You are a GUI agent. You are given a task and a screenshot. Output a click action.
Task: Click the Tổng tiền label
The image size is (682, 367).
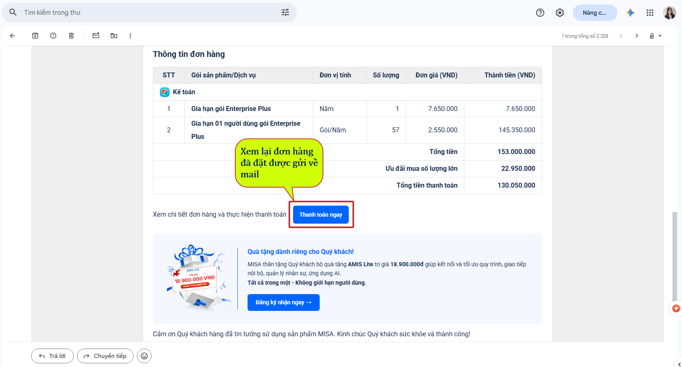pyautogui.click(x=443, y=152)
